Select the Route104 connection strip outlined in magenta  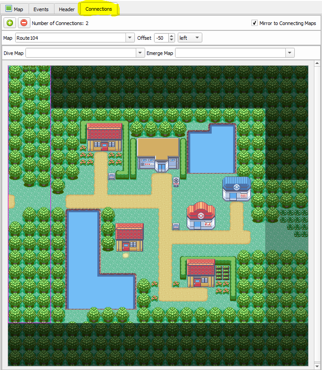pos(29,194)
